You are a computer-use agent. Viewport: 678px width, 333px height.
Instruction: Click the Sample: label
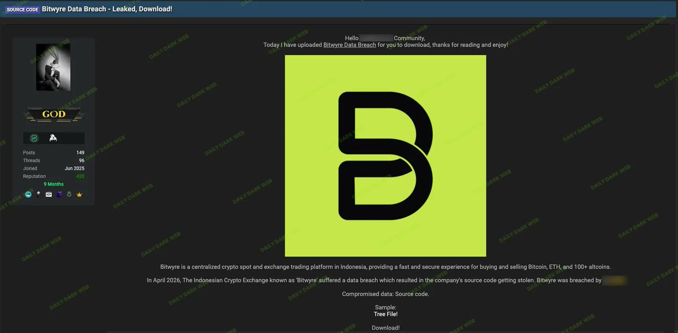[385, 307]
